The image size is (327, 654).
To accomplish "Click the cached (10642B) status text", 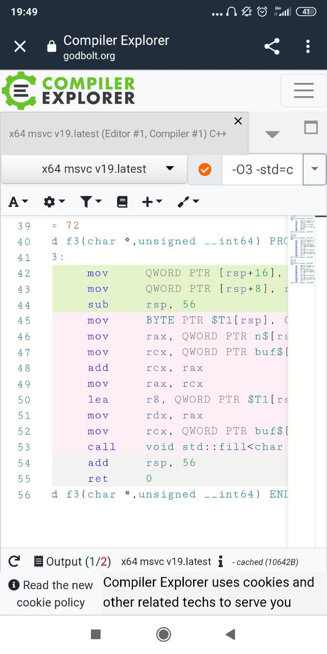I will click(x=265, y=562).
